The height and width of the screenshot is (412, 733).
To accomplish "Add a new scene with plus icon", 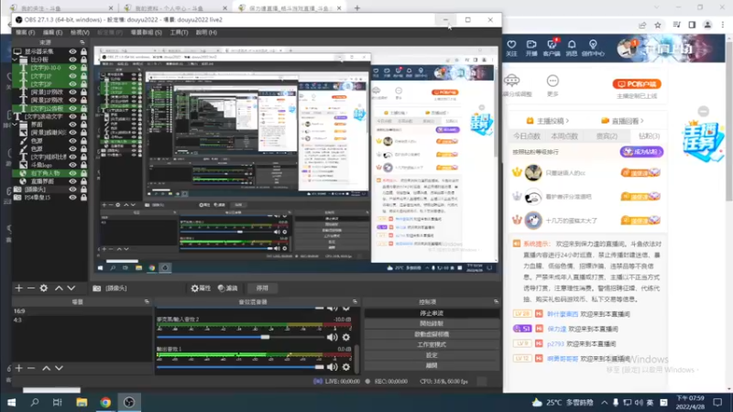I will tap(18, 368).
